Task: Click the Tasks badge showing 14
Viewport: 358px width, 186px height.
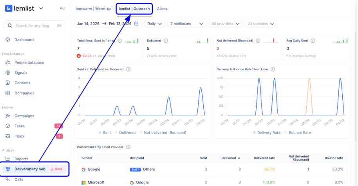Action: [x=58, y=126]
